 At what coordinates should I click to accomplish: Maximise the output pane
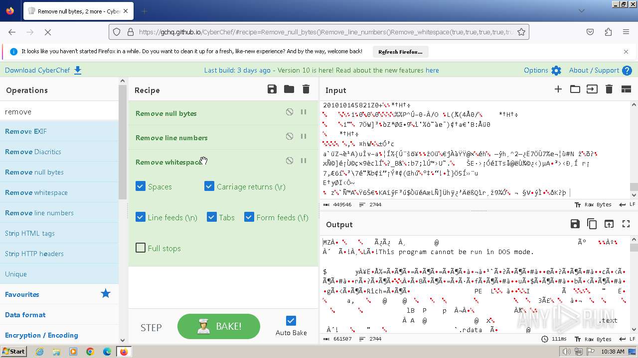[626, 224]
